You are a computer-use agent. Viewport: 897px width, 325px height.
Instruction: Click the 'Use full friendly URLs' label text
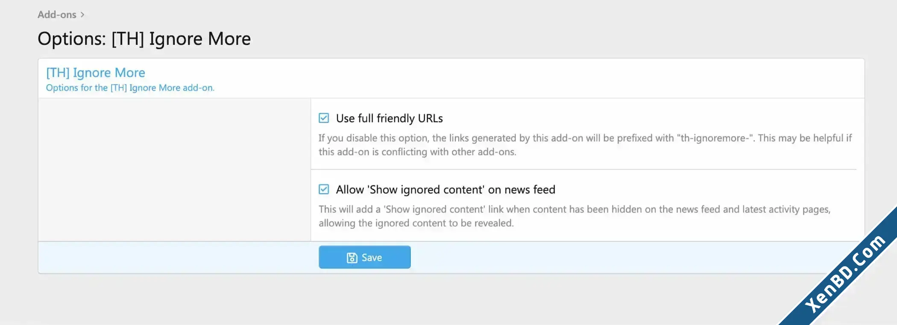point(389,118)
